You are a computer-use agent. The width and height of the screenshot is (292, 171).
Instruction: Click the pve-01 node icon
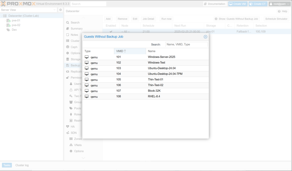(x=9, y=20)
